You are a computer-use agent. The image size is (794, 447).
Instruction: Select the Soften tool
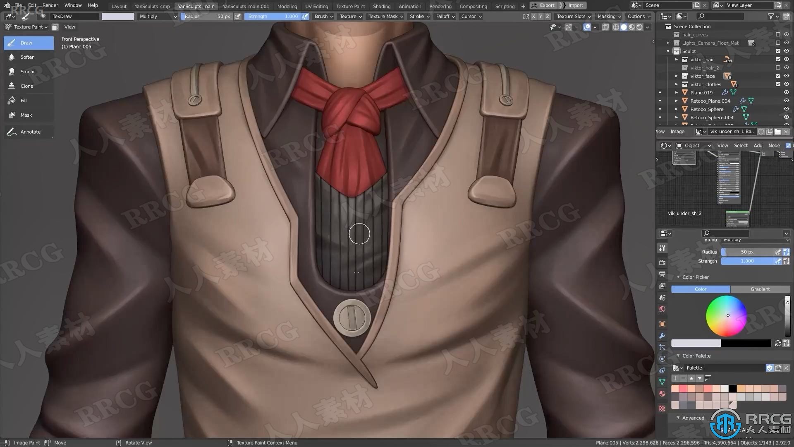pos(29,57)
